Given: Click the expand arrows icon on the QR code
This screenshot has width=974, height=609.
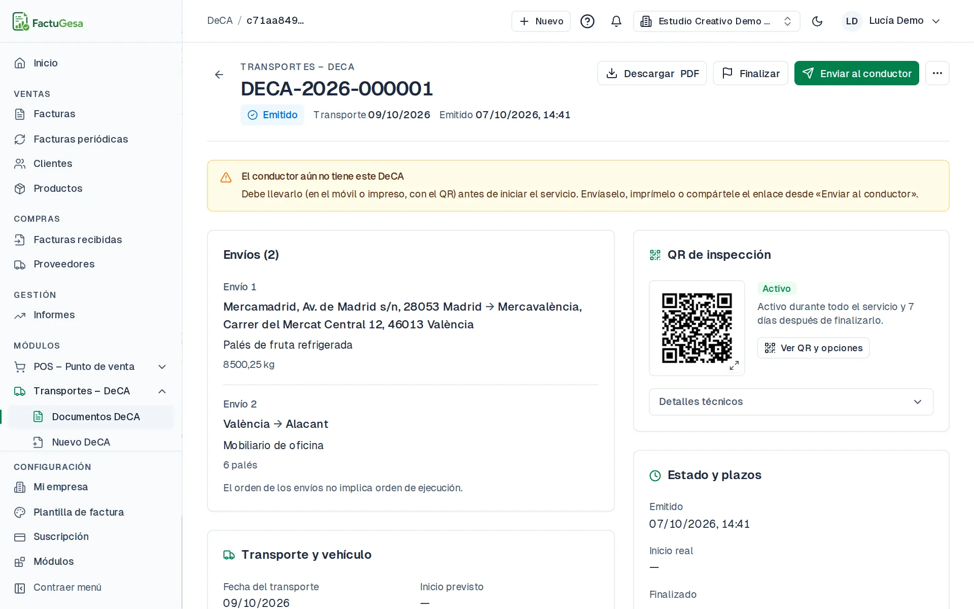Looking at the screenshot, I should pyautogui.click(x=734, y=365).
